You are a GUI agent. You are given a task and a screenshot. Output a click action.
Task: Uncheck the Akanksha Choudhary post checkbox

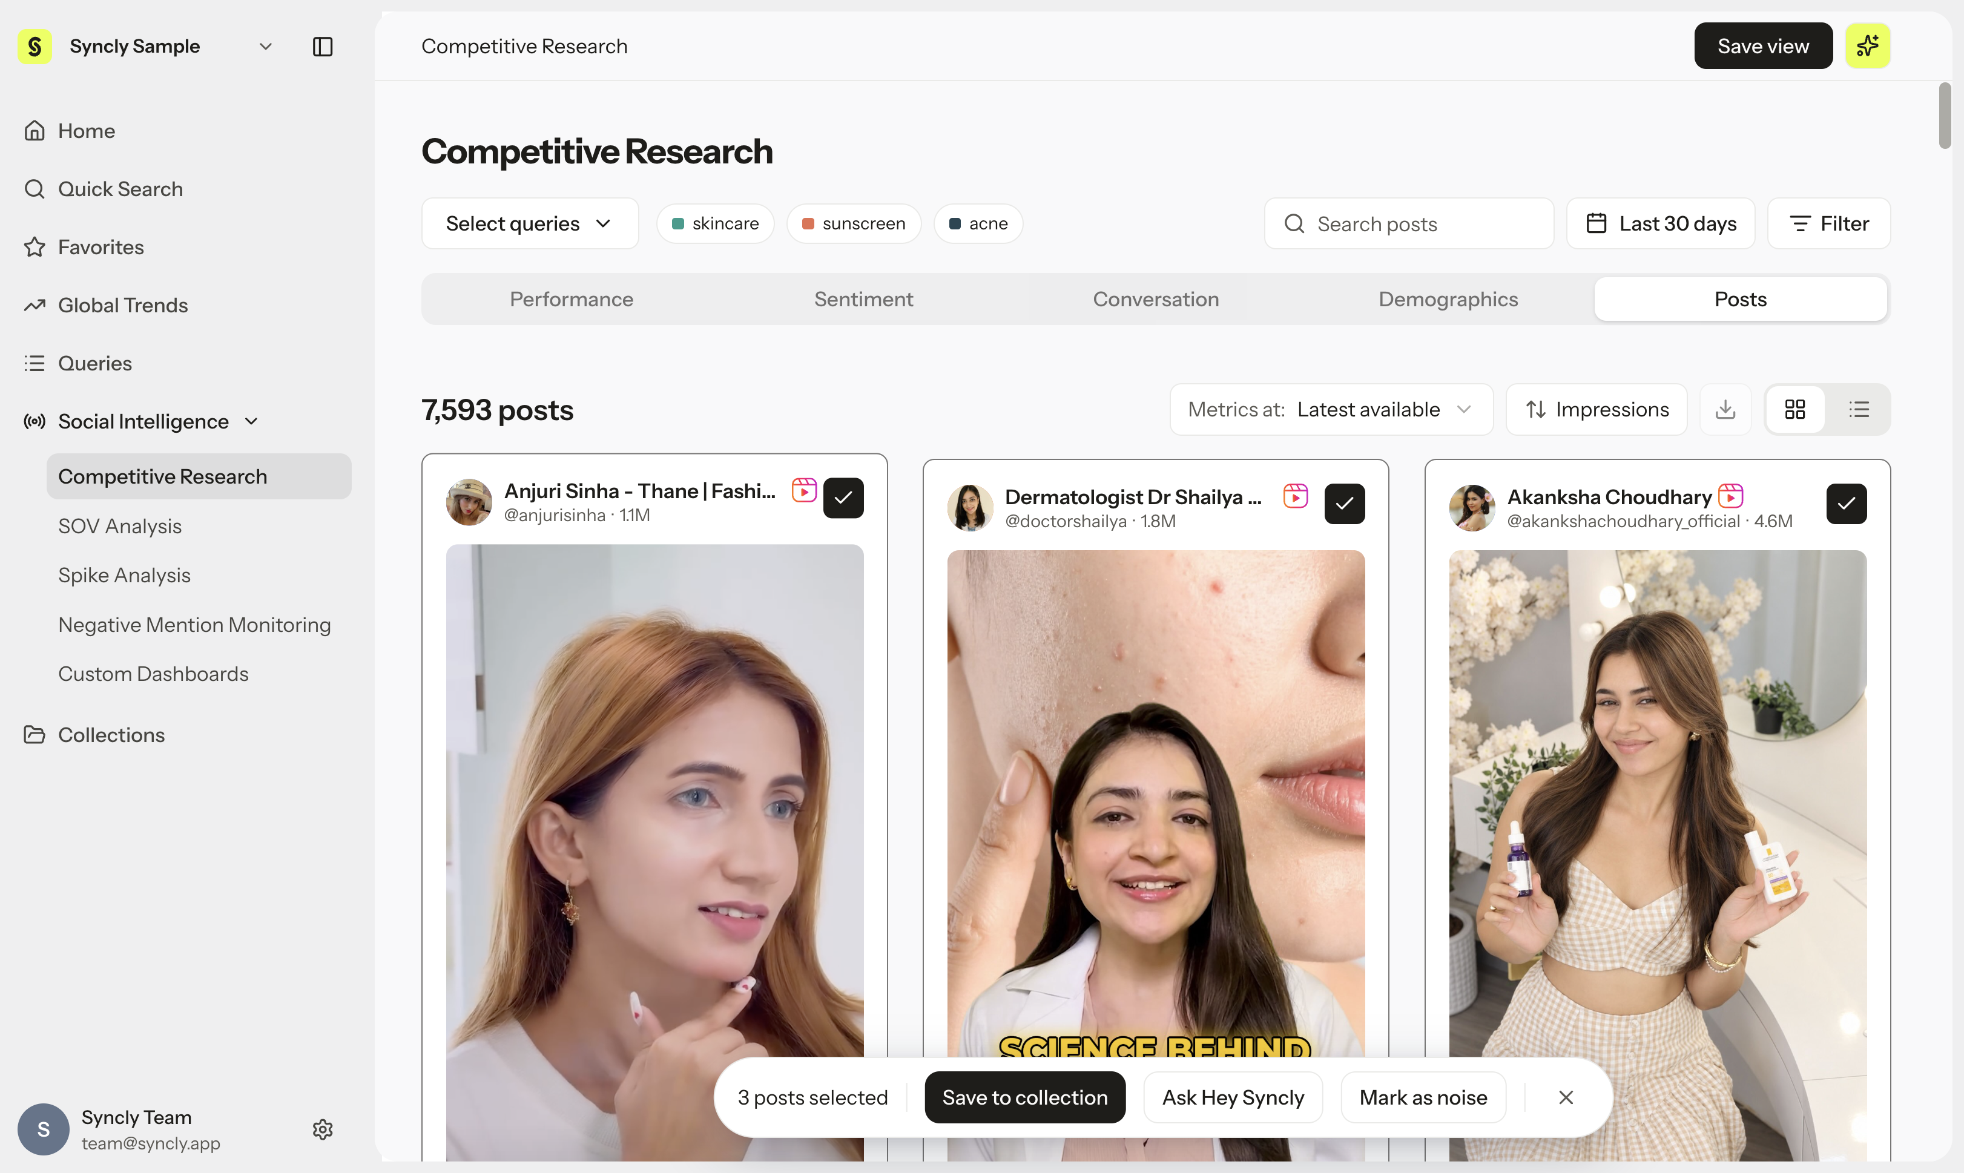(1846, 504)
